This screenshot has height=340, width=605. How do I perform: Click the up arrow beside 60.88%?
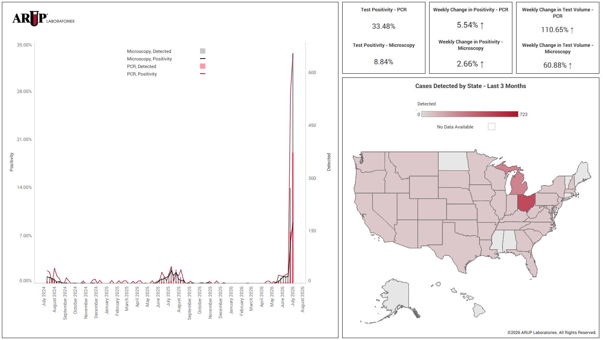click(x=570, y=65)
